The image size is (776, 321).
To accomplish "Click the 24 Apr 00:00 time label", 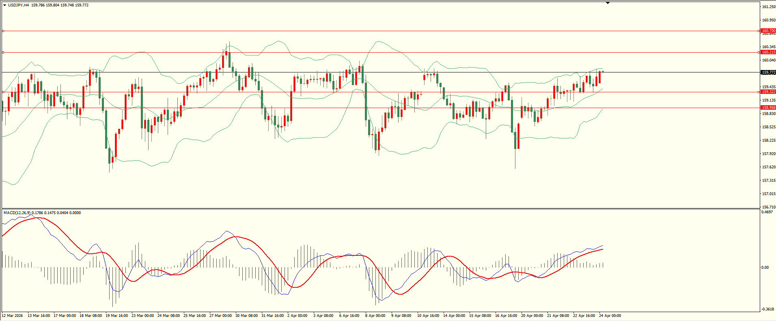I will pos(610,316).
